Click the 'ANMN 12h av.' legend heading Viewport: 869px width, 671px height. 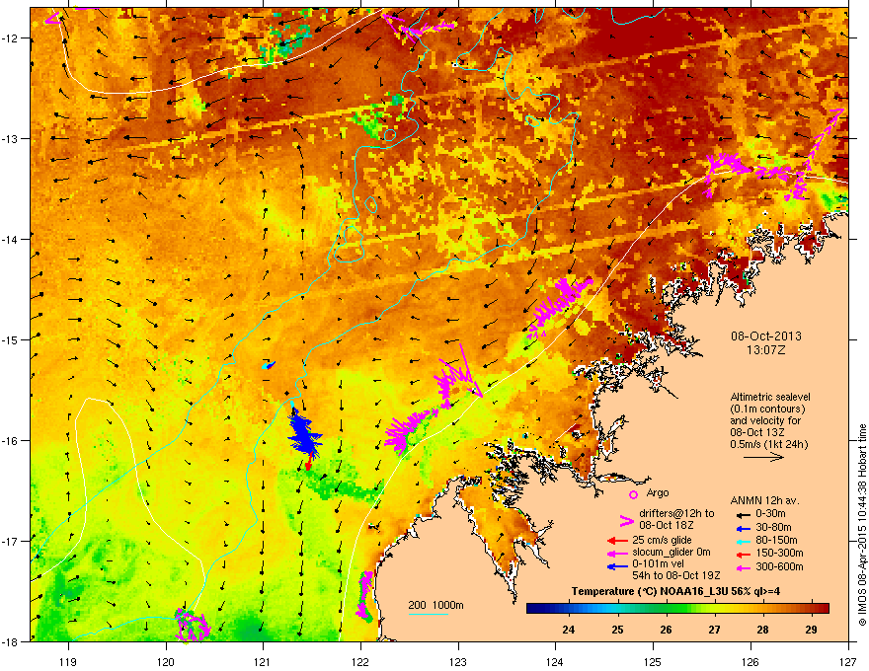pos(764,501)
